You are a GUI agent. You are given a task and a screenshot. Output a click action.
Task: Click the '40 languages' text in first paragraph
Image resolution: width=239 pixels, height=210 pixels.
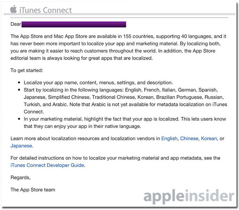[x=196, y=37]
